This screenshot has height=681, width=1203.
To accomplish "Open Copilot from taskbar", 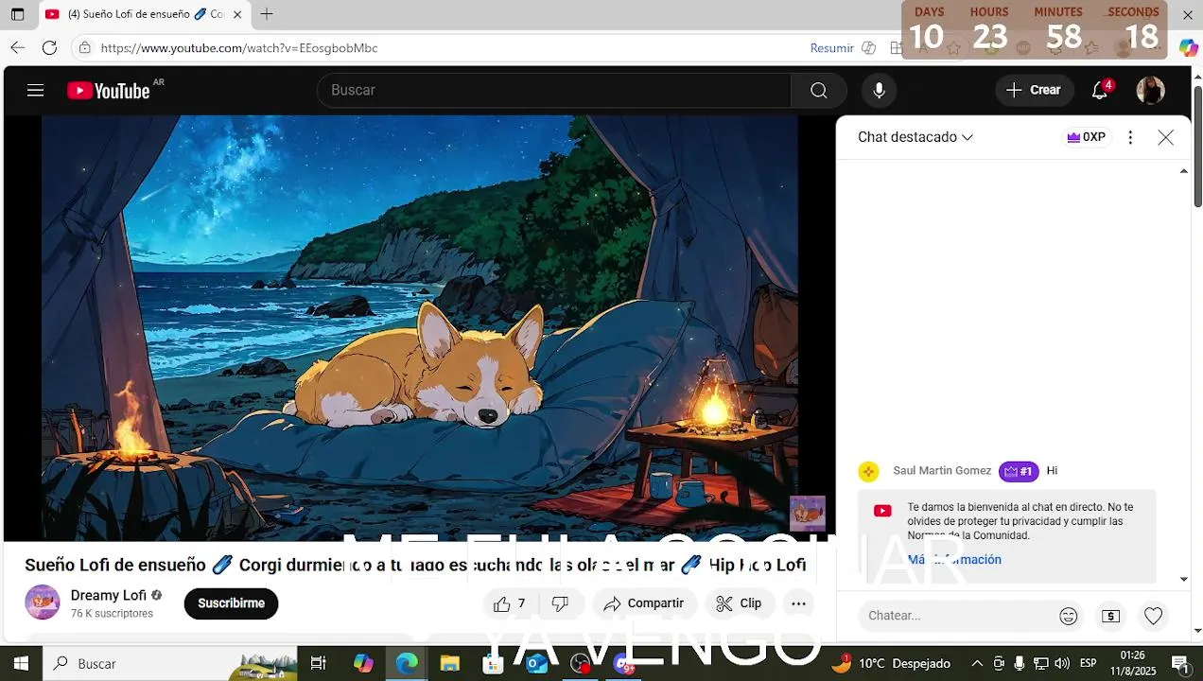I will tap(363, 664).
